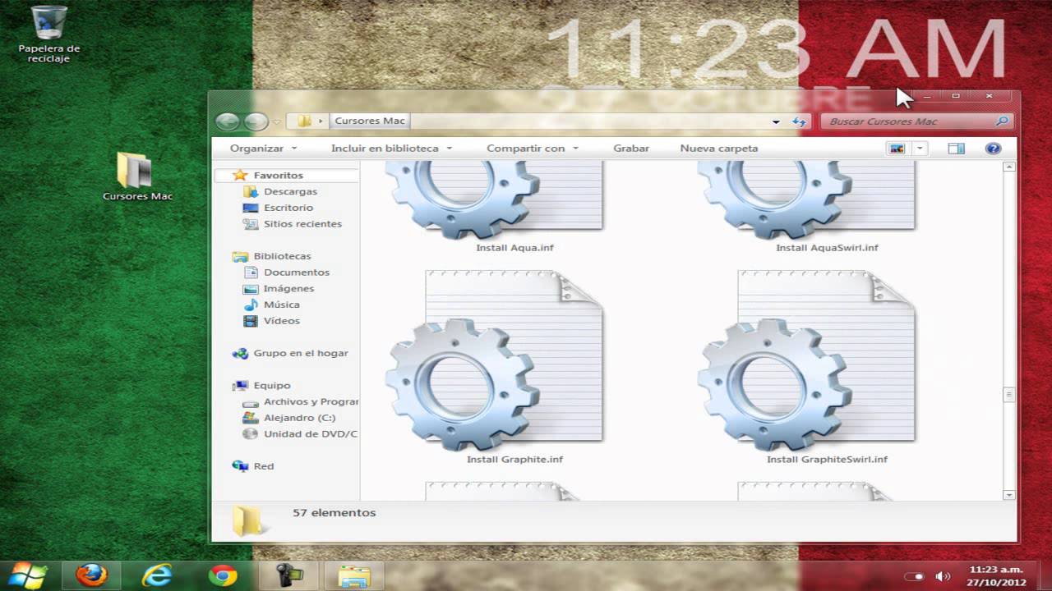This screenshot has width=1052, height=591.
Task: Click the Install Graphite.inf filename label
Action: (515, 460)
